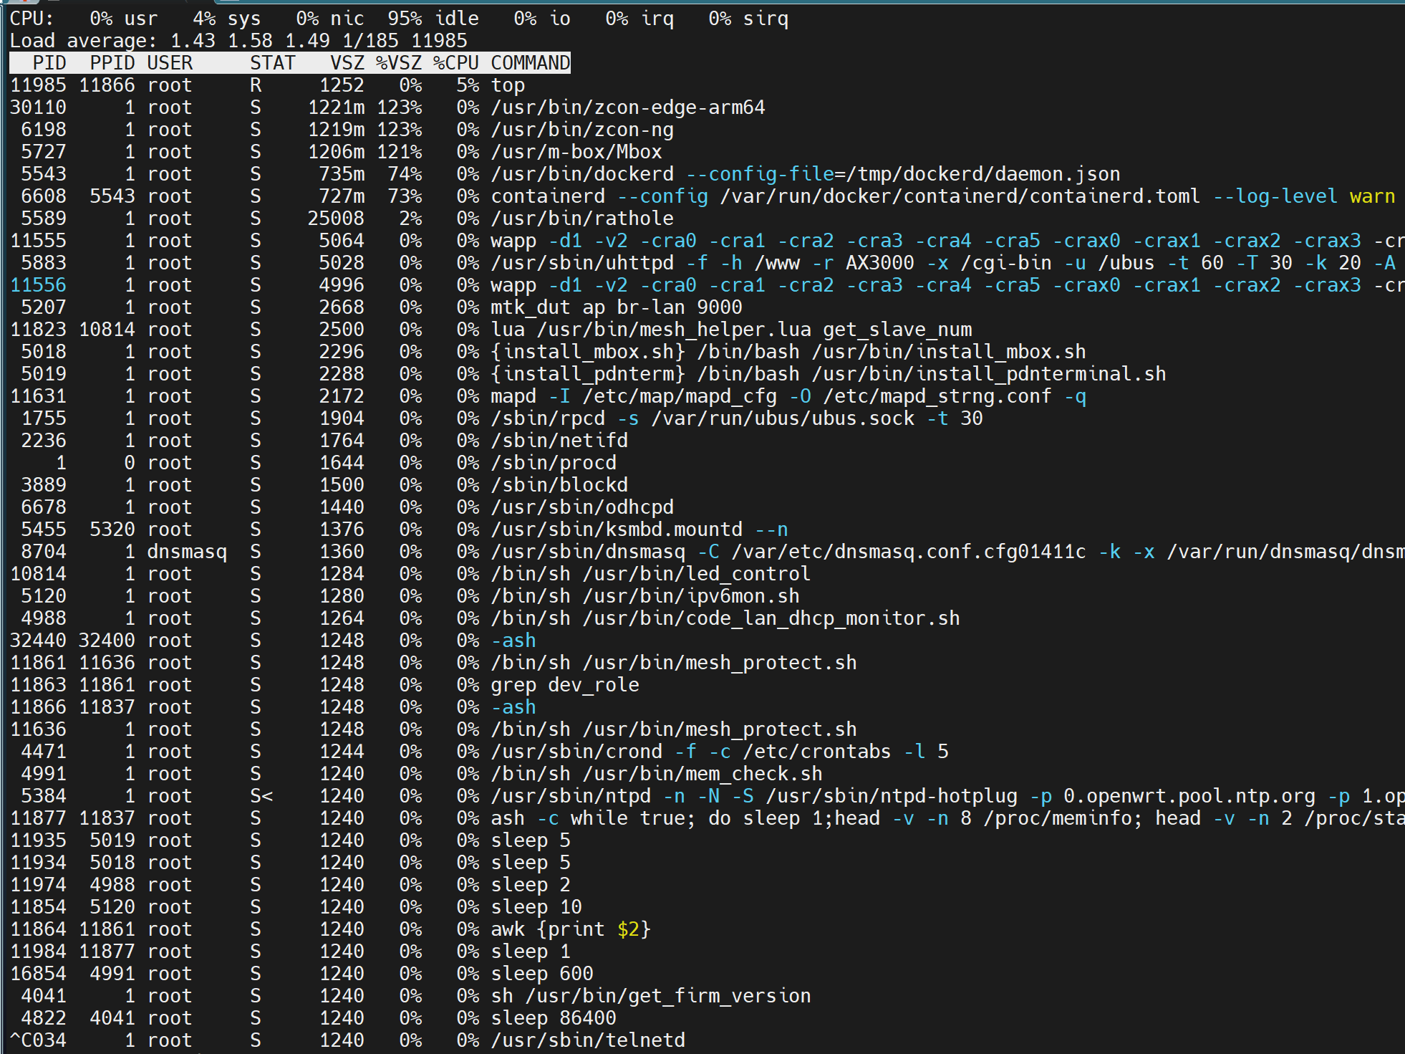Click the /usr/sbin/telnetd process line
Viewport: 1405px width, 1054px height.
[x=587, y=1040]
